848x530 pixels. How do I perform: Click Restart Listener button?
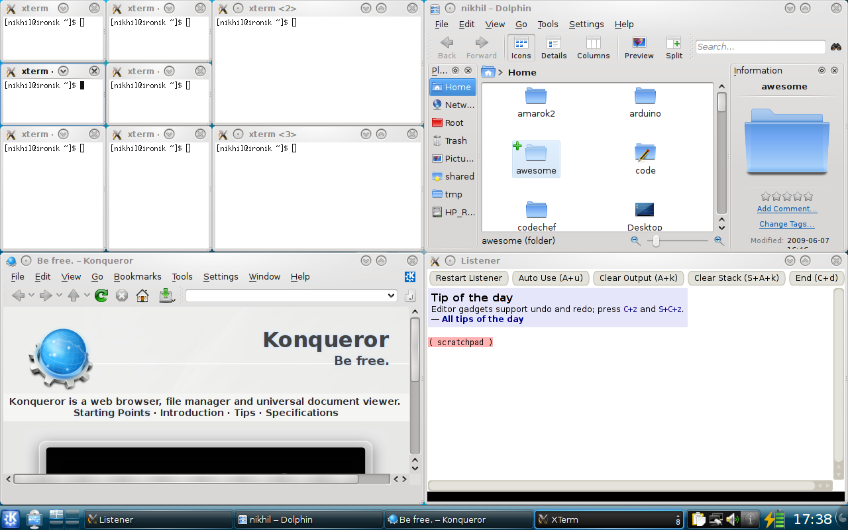[469, 278]
